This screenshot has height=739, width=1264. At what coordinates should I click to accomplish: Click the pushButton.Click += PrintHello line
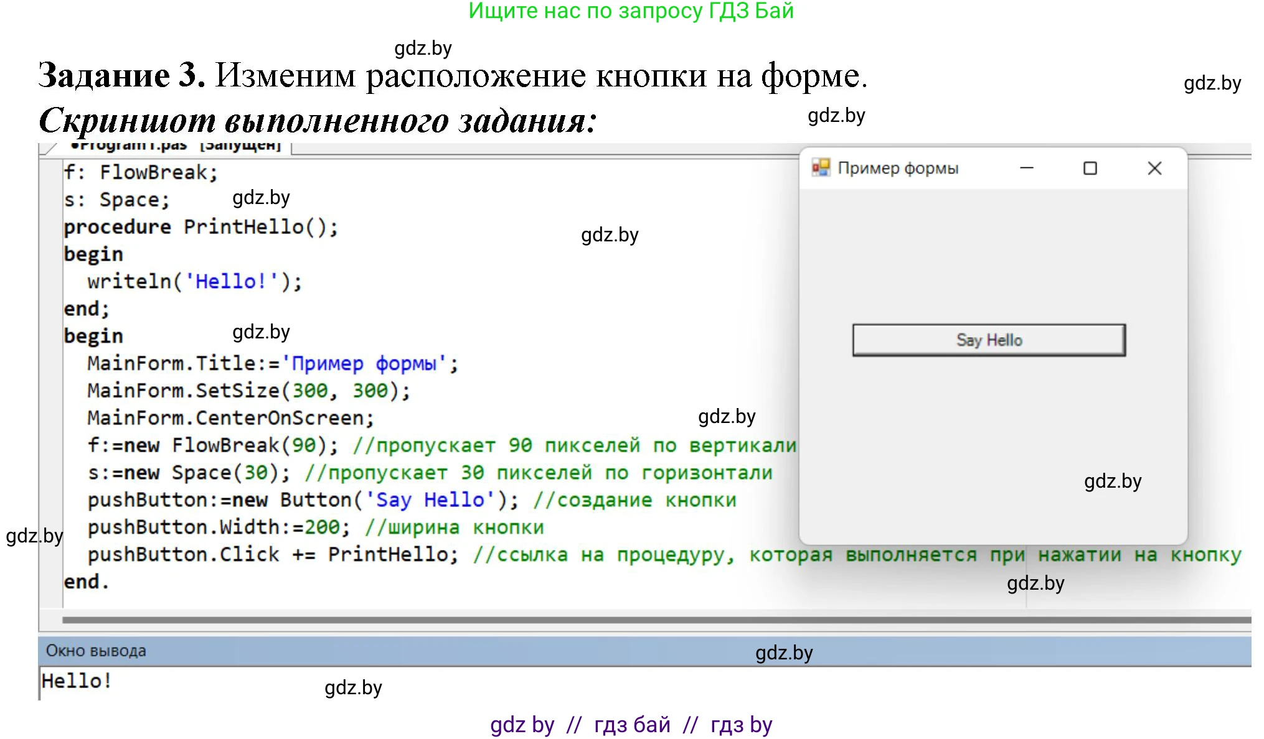click(x=273, y=554)
